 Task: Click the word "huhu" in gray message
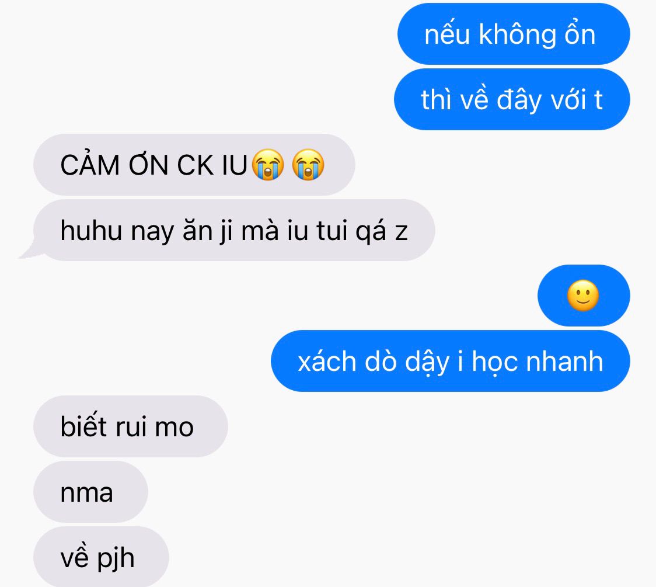[91, 230]
